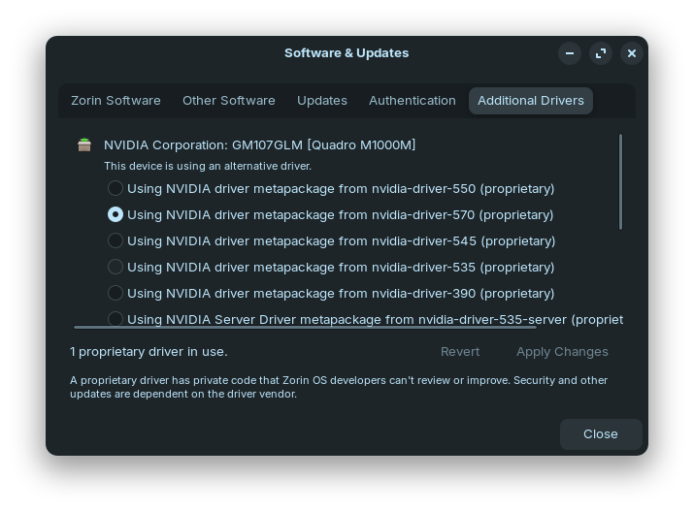
Task: Close window using title bar X icon
Action: [x=632, y=53]
